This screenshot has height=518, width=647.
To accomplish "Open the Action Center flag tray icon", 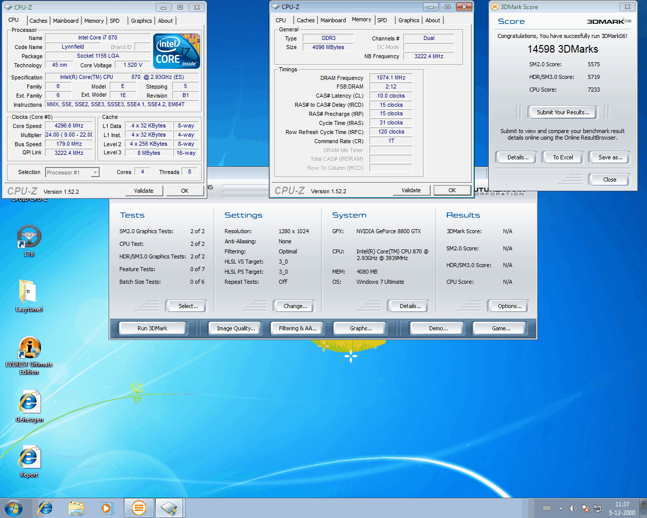I will click(585, 508).
